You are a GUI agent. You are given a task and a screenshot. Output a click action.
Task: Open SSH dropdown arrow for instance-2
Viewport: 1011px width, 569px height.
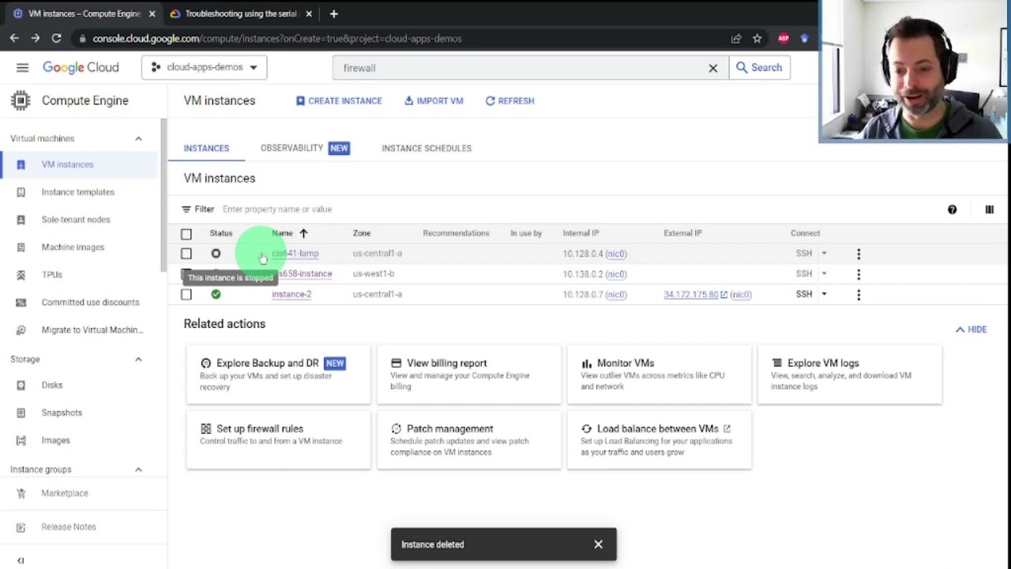coord(824,294)
